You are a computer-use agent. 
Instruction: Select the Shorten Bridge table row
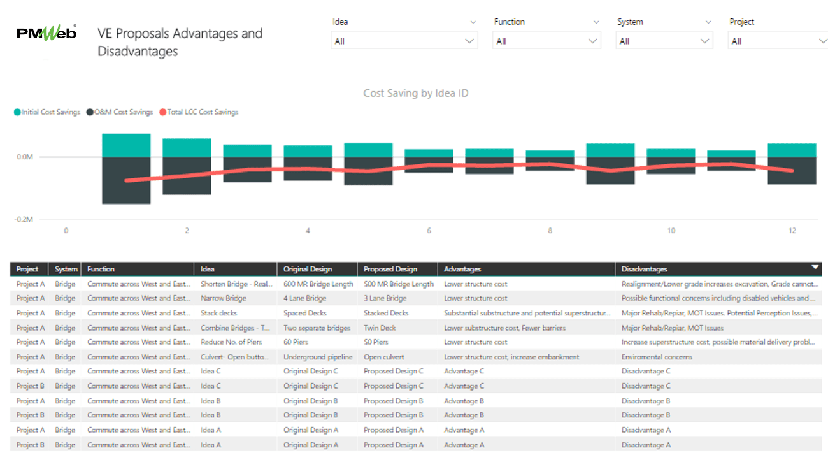tap(236, 284)
